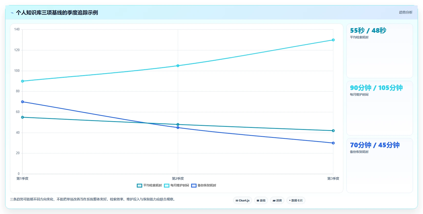
Task: Click the 140 y-axis label
Action: tap(17, 29)
